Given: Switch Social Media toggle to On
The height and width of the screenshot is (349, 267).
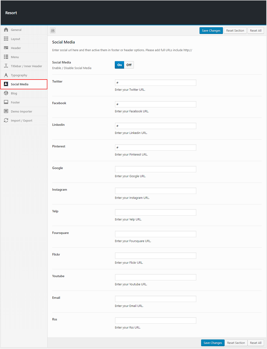Looking at the screenshot, I should click(x=119, y=65).
